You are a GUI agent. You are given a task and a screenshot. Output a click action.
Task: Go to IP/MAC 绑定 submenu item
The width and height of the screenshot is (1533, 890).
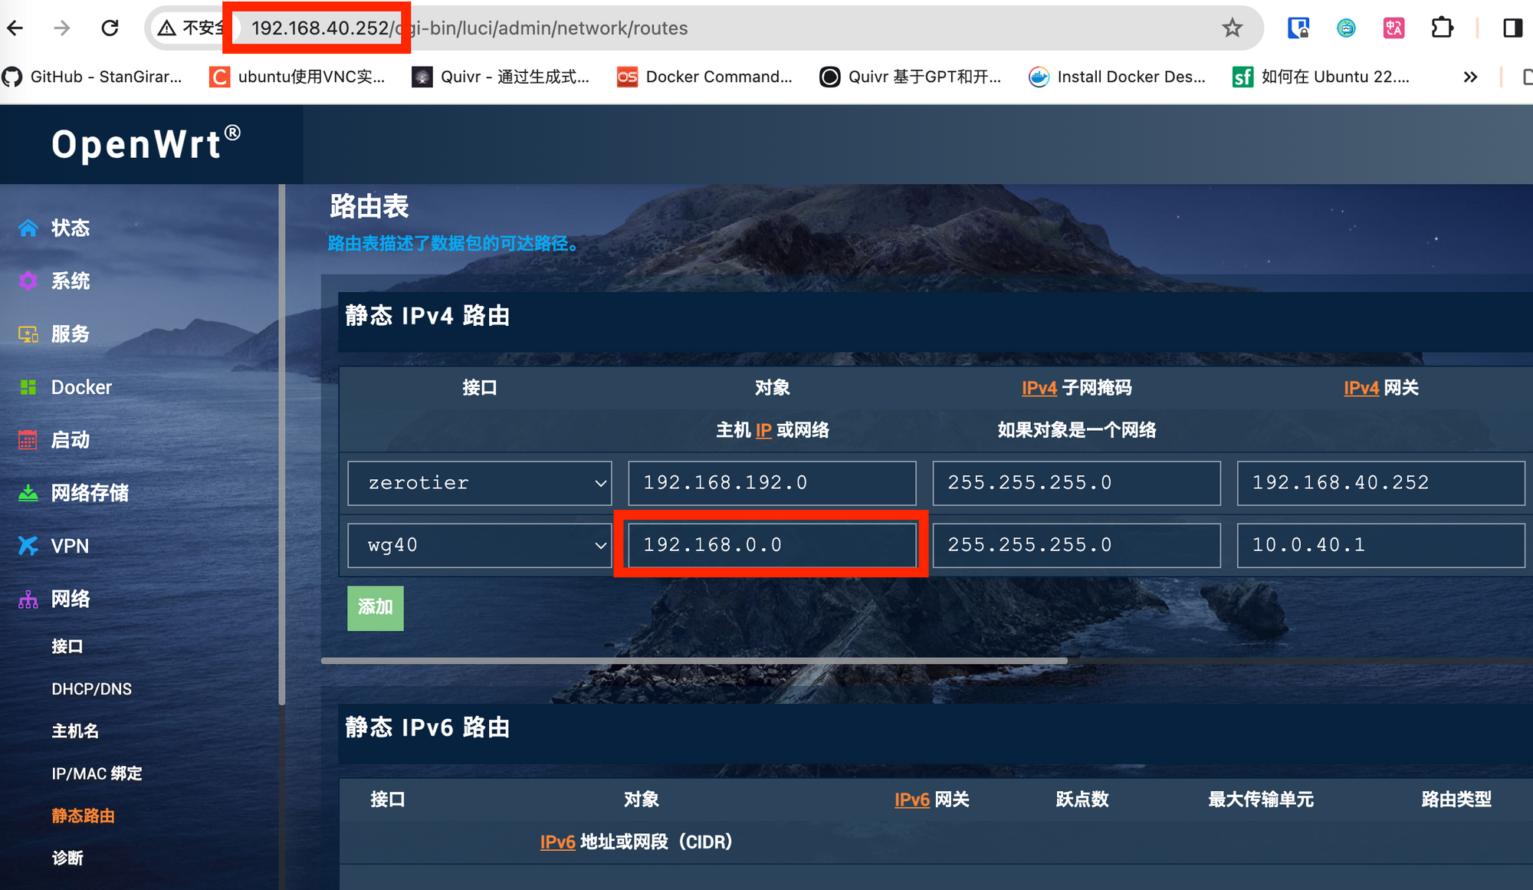97,773
